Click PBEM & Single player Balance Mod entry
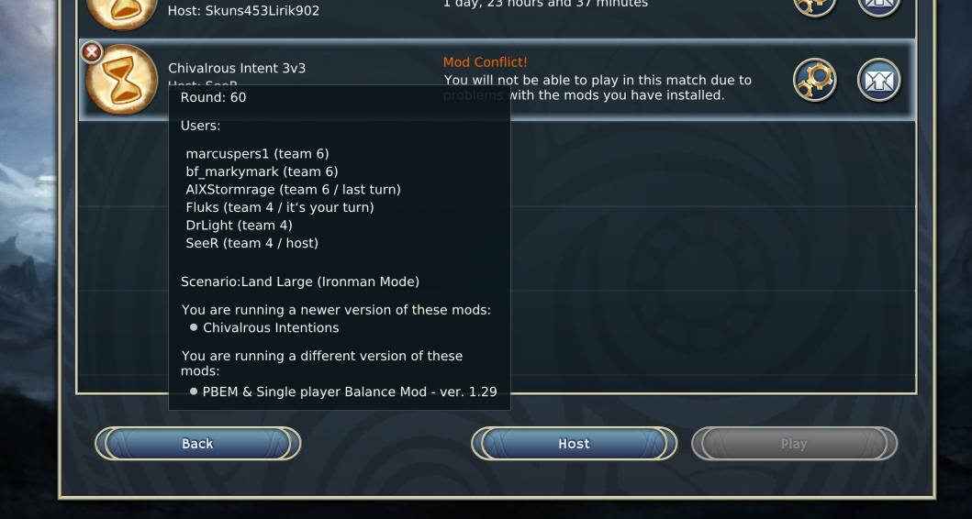Viewport: 972px width, 519px height. 343,392
